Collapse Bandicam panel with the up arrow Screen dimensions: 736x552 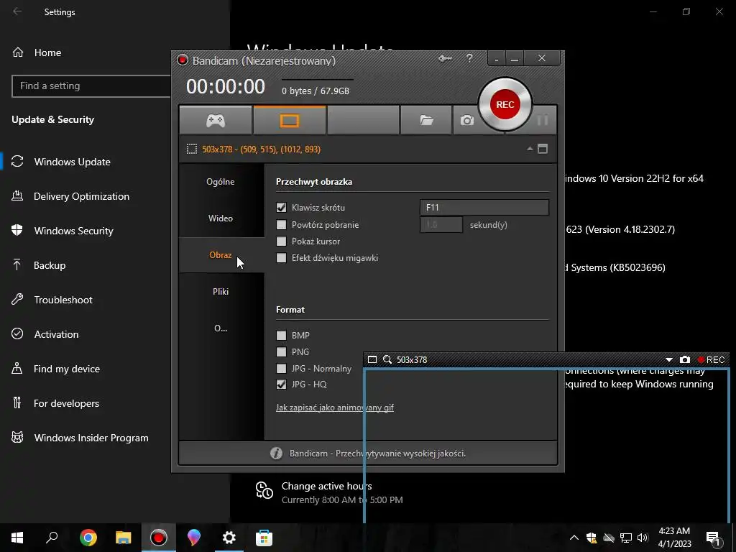(x=530, y=149)
